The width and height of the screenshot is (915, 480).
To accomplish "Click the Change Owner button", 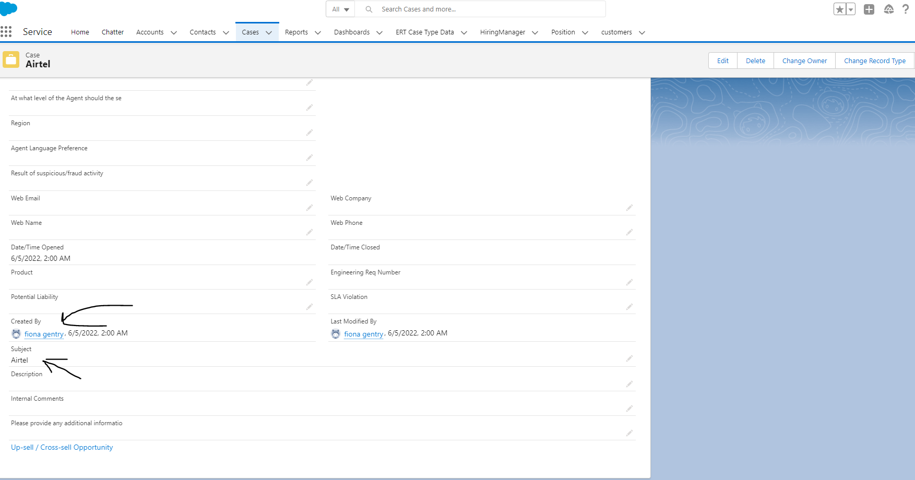I will pyautogui.click(x=804, y=61).
